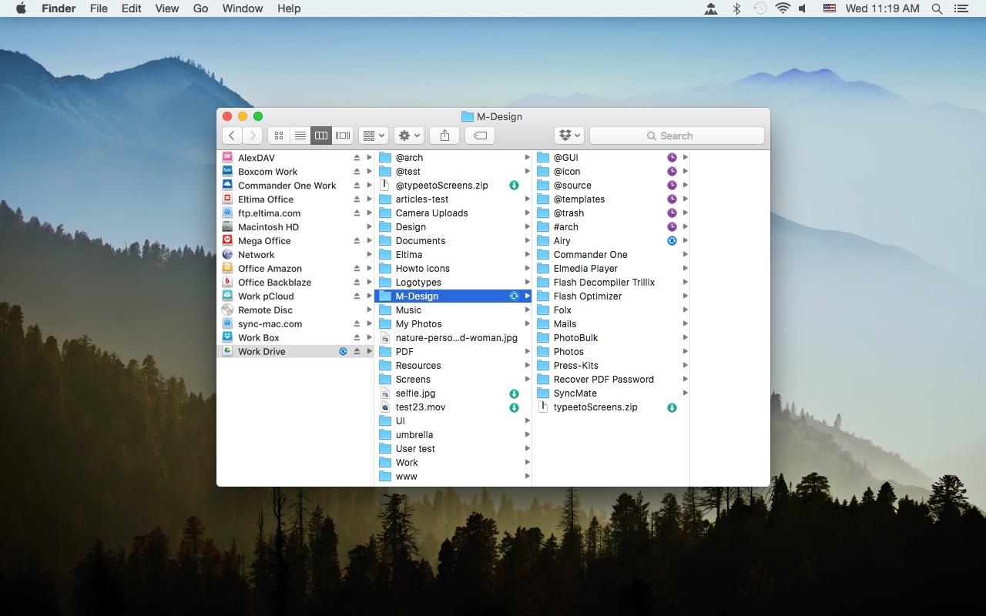Open the View menu
The height and width of the screenshot is (616, 986).
click(167, 8)
